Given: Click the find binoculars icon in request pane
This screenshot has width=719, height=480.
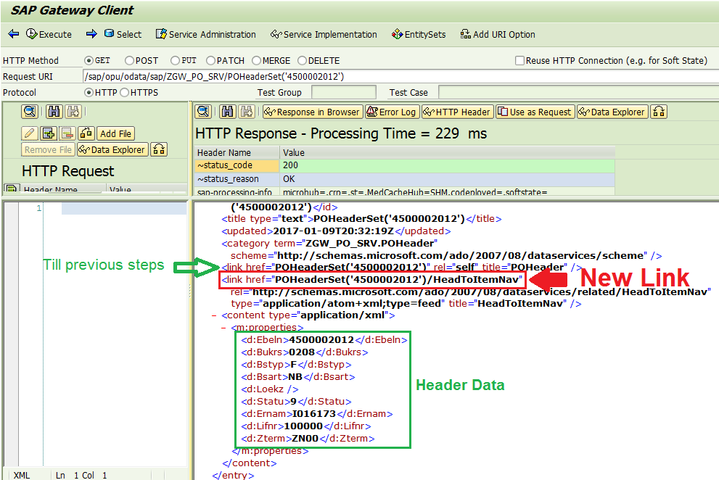Looking at the screenshot, I should pos(53,112).
